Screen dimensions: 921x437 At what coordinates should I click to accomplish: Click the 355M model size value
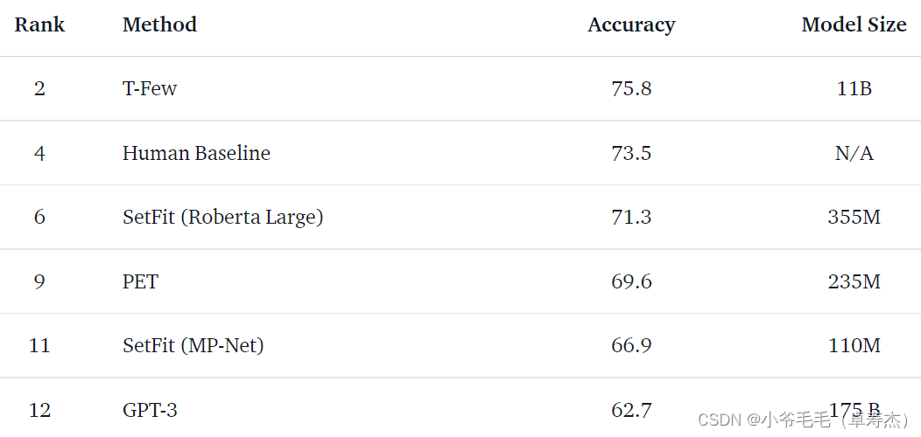pyautogui.click(x=854, y=217)
